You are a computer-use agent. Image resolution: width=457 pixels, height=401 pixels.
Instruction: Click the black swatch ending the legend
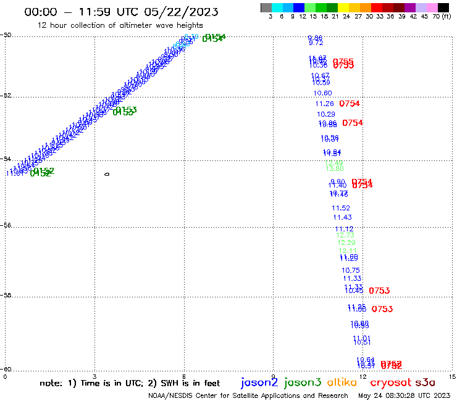[x=443, y=7]
